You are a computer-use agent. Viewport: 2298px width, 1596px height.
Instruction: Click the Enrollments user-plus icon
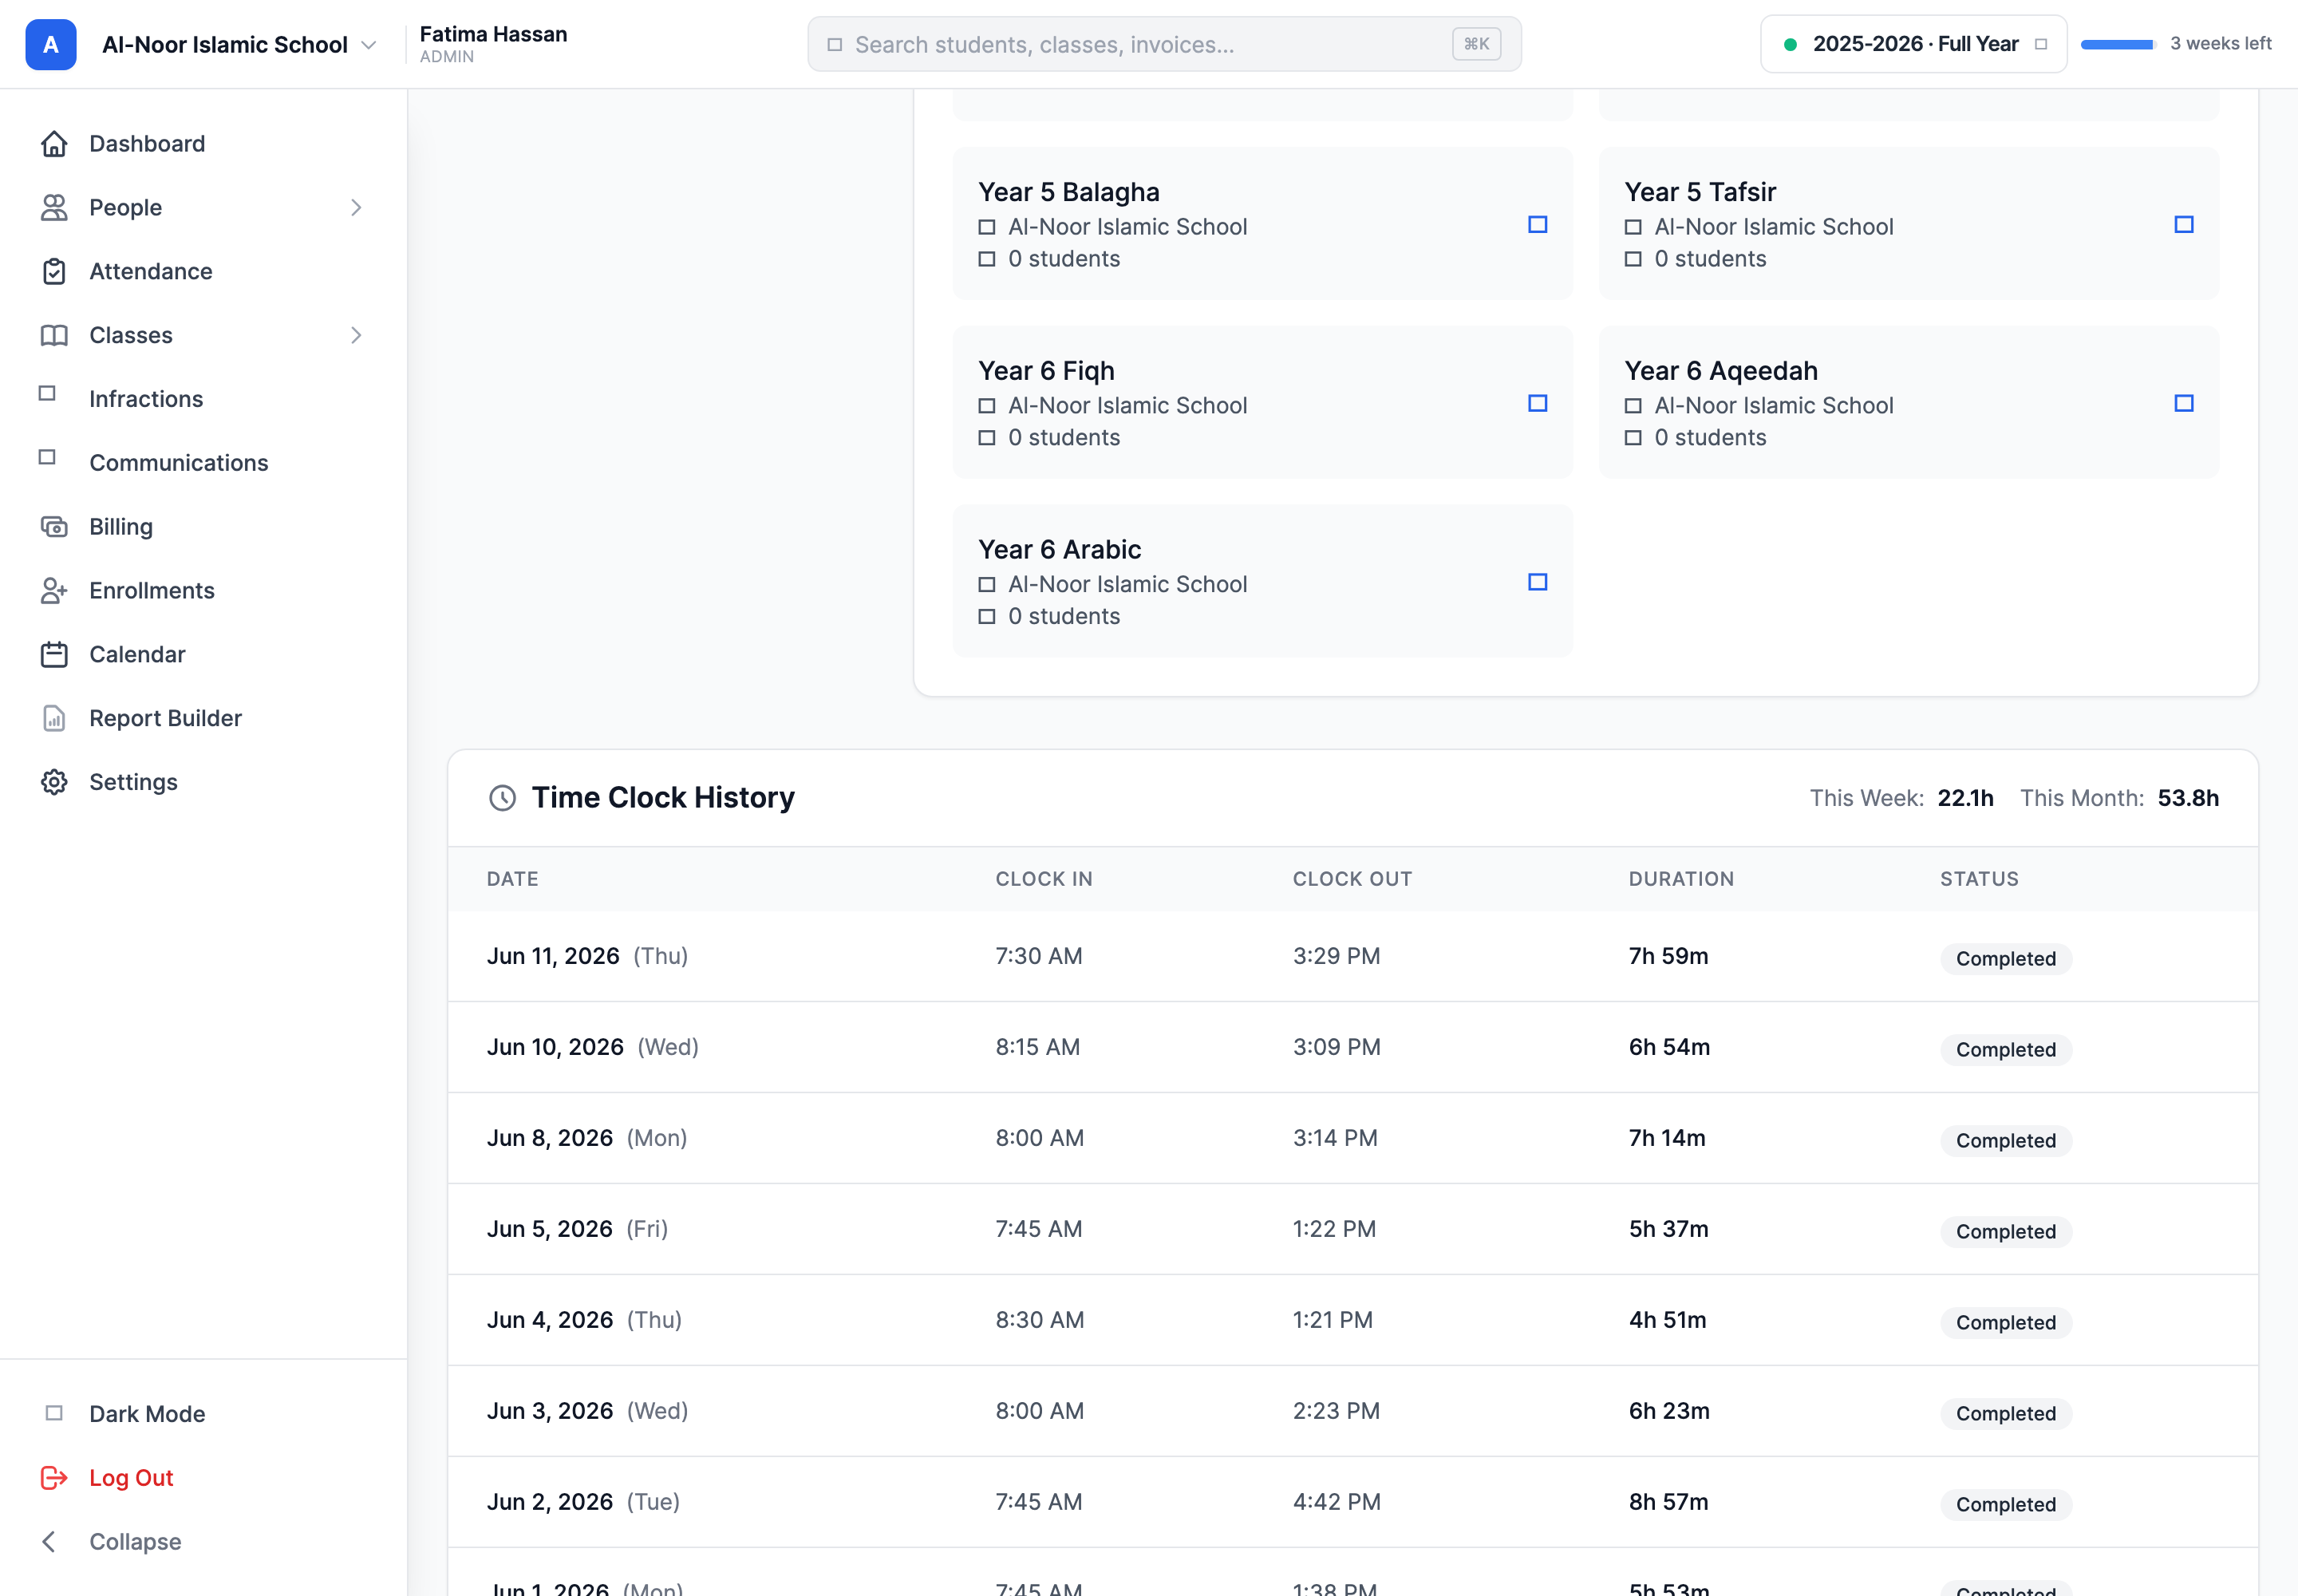click(x=54, y=591)
